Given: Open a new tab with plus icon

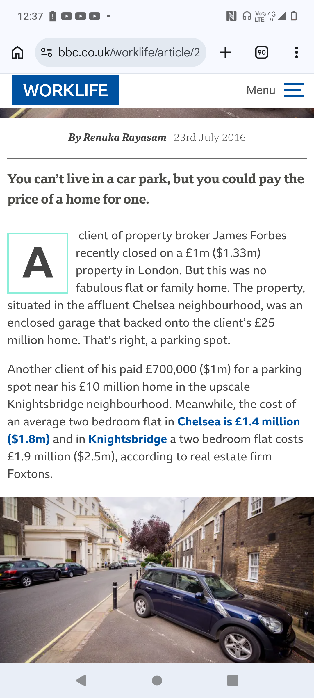Looking at the screenshot, I should 225,53.
